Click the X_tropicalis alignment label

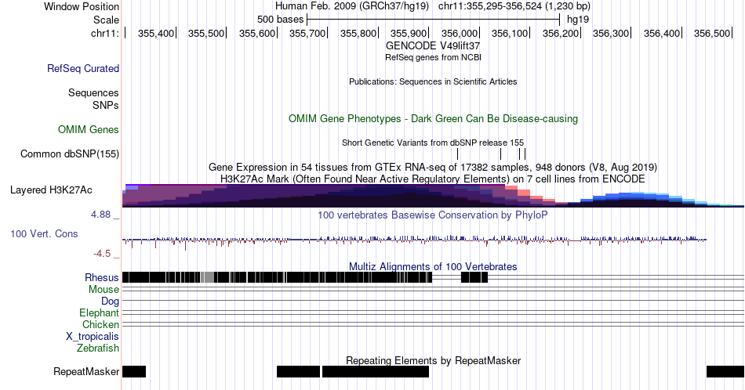[x=93, y=337]
